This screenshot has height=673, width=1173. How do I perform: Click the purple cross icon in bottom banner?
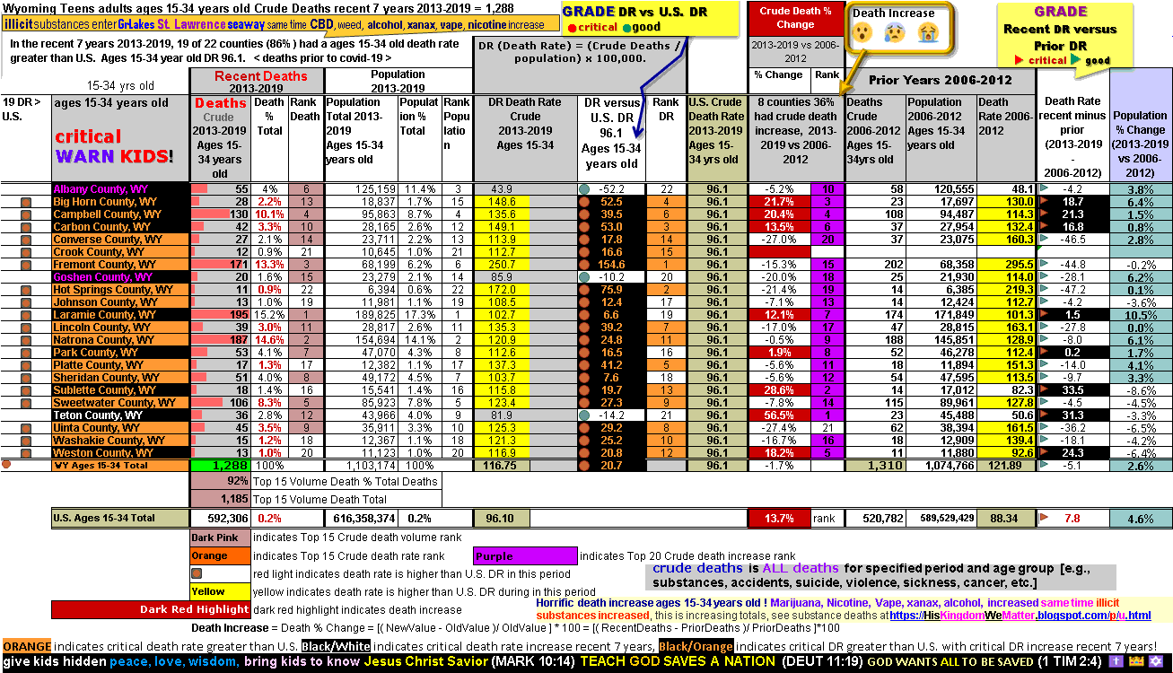(x=1116, y=662)
